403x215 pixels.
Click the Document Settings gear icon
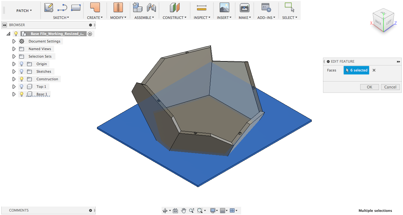[x=22, y=41]
